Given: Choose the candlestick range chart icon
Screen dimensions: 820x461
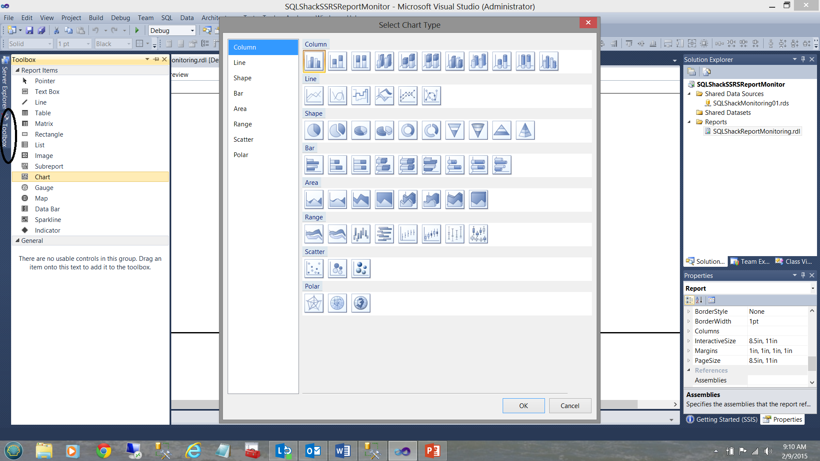Looking at the screenshot, I should tap(431, 234).
